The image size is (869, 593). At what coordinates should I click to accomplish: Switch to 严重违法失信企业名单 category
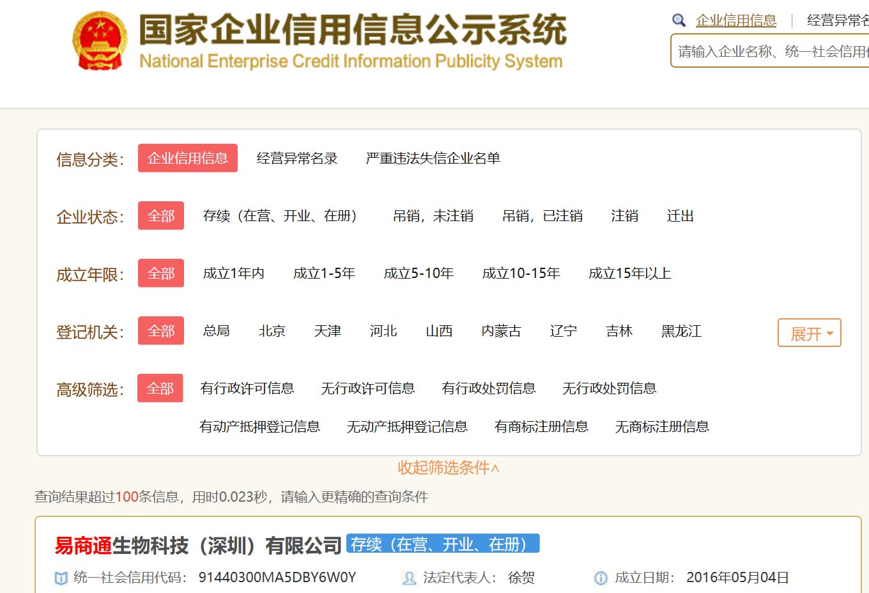(433, 158)
